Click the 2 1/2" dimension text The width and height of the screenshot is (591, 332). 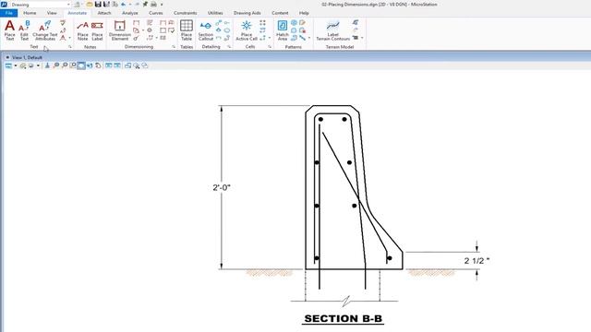476,260
